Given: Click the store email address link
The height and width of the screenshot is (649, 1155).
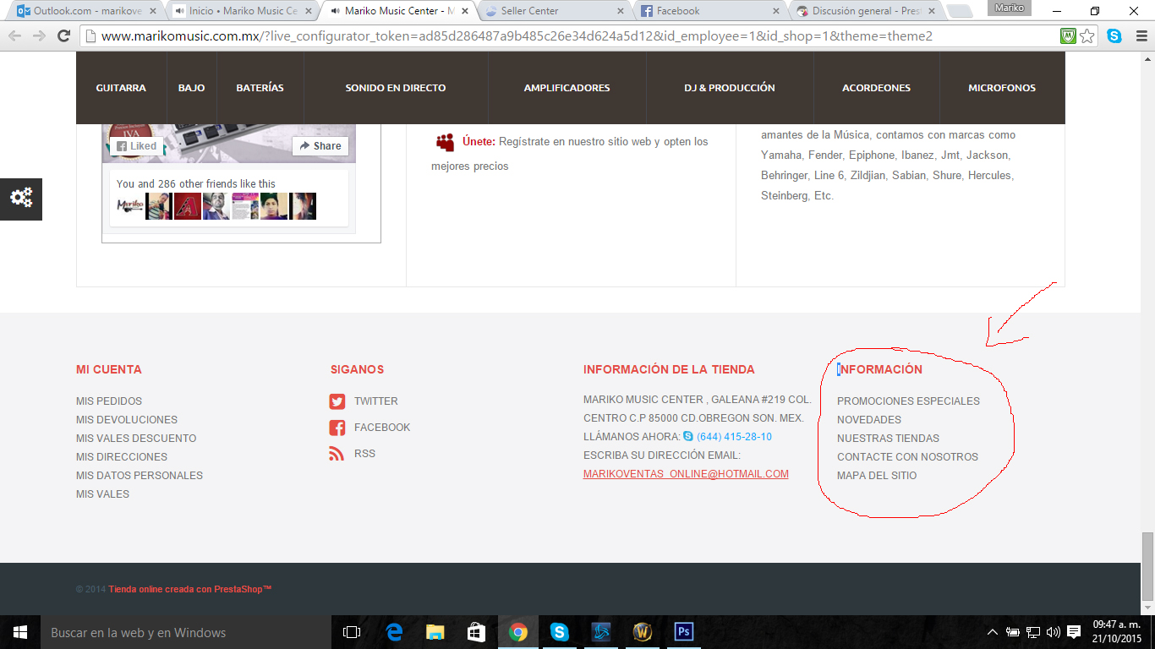Looking at the screenshot, I should point(686,474).
